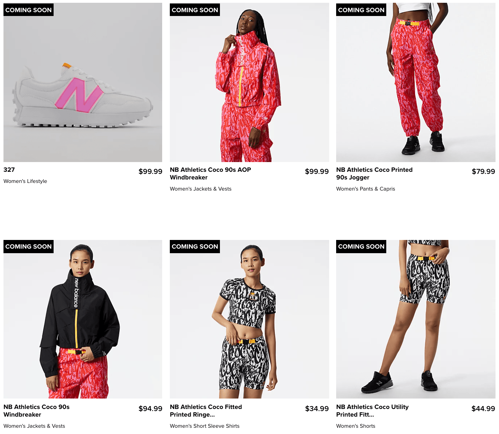Open the red Coco Printed 90s Jogger photo
Image resolution: width=499 pixels, height=434 pixels.
[x=415, y=82]
